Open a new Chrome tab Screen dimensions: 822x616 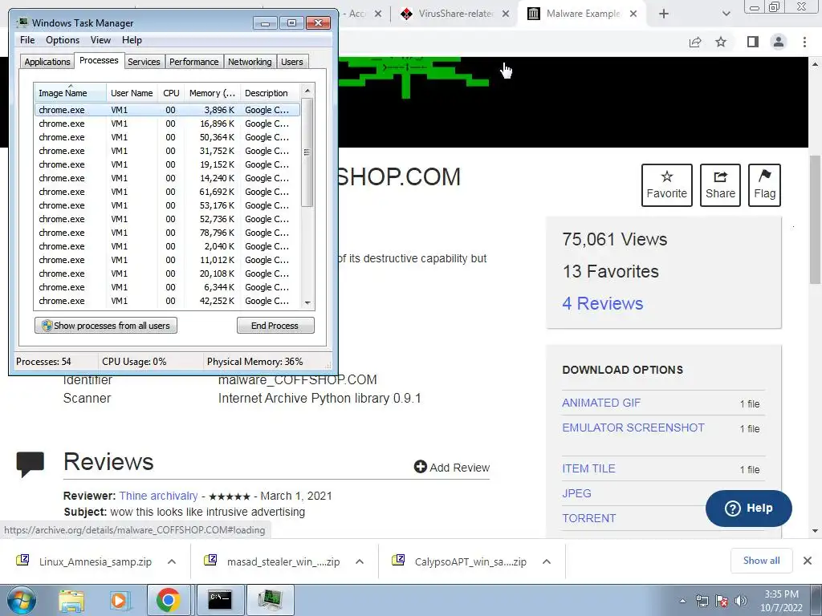(664, 14)
